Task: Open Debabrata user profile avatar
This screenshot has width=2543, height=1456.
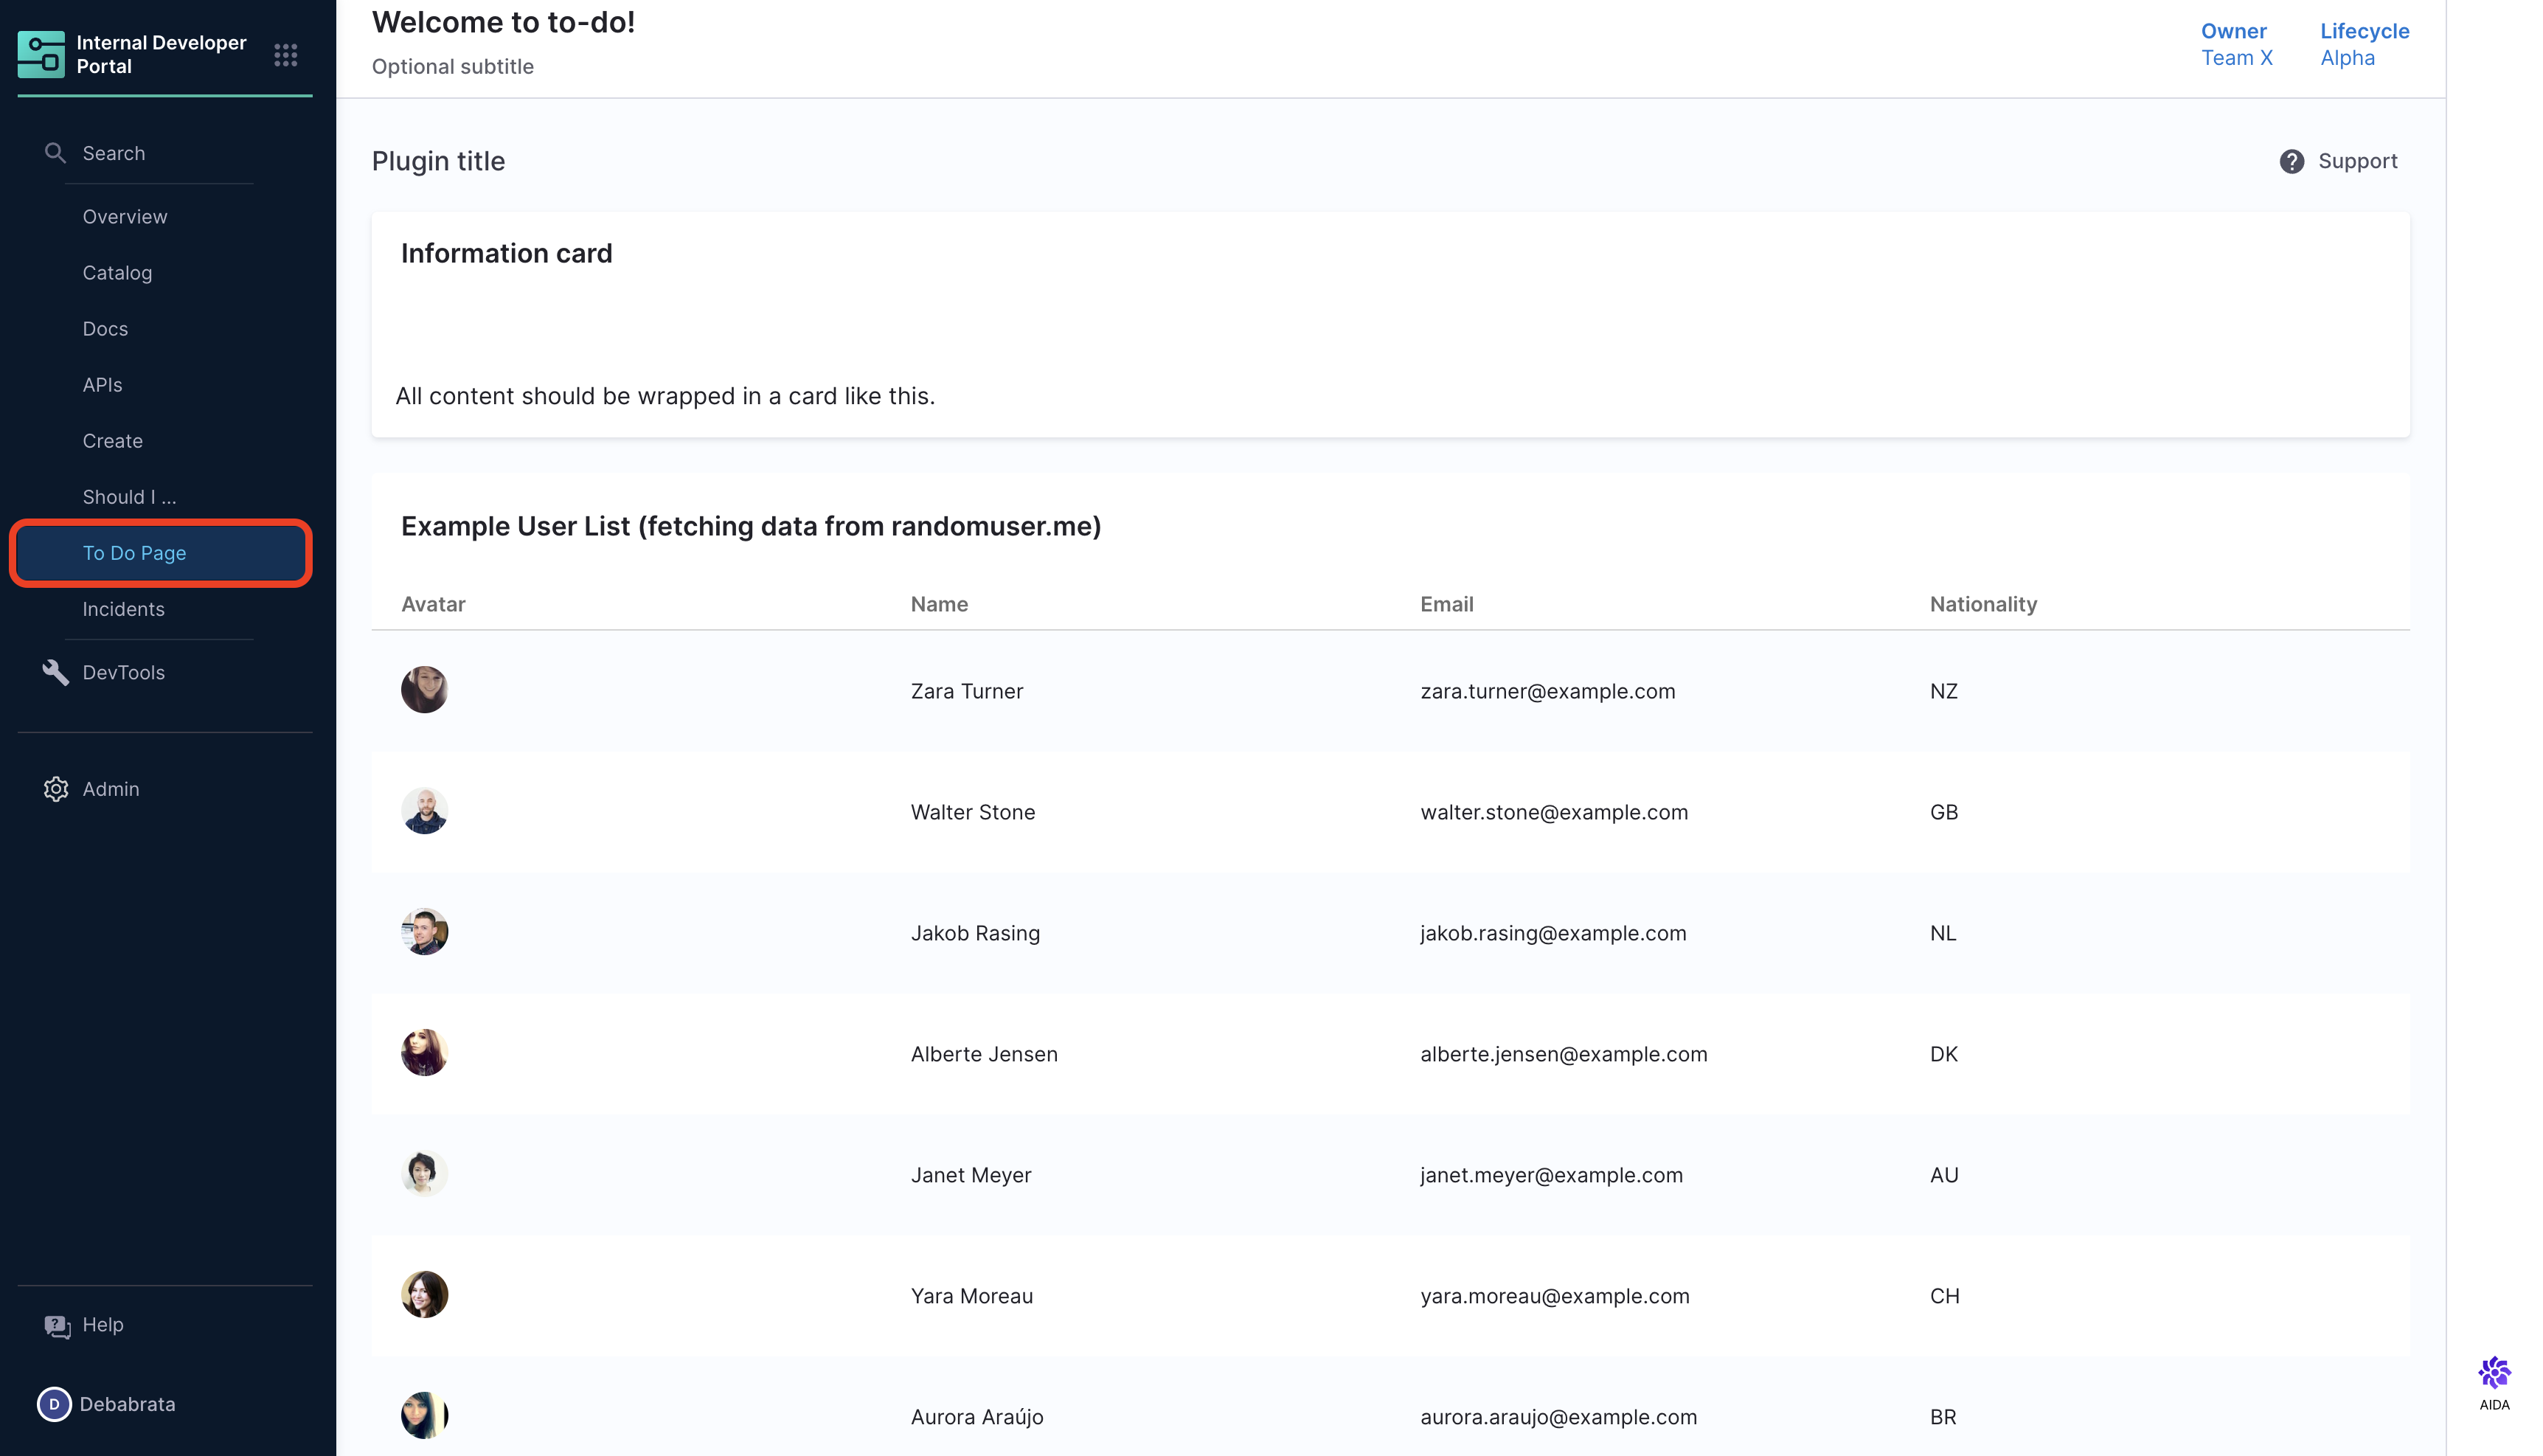Action: [x=54, y=1404]
